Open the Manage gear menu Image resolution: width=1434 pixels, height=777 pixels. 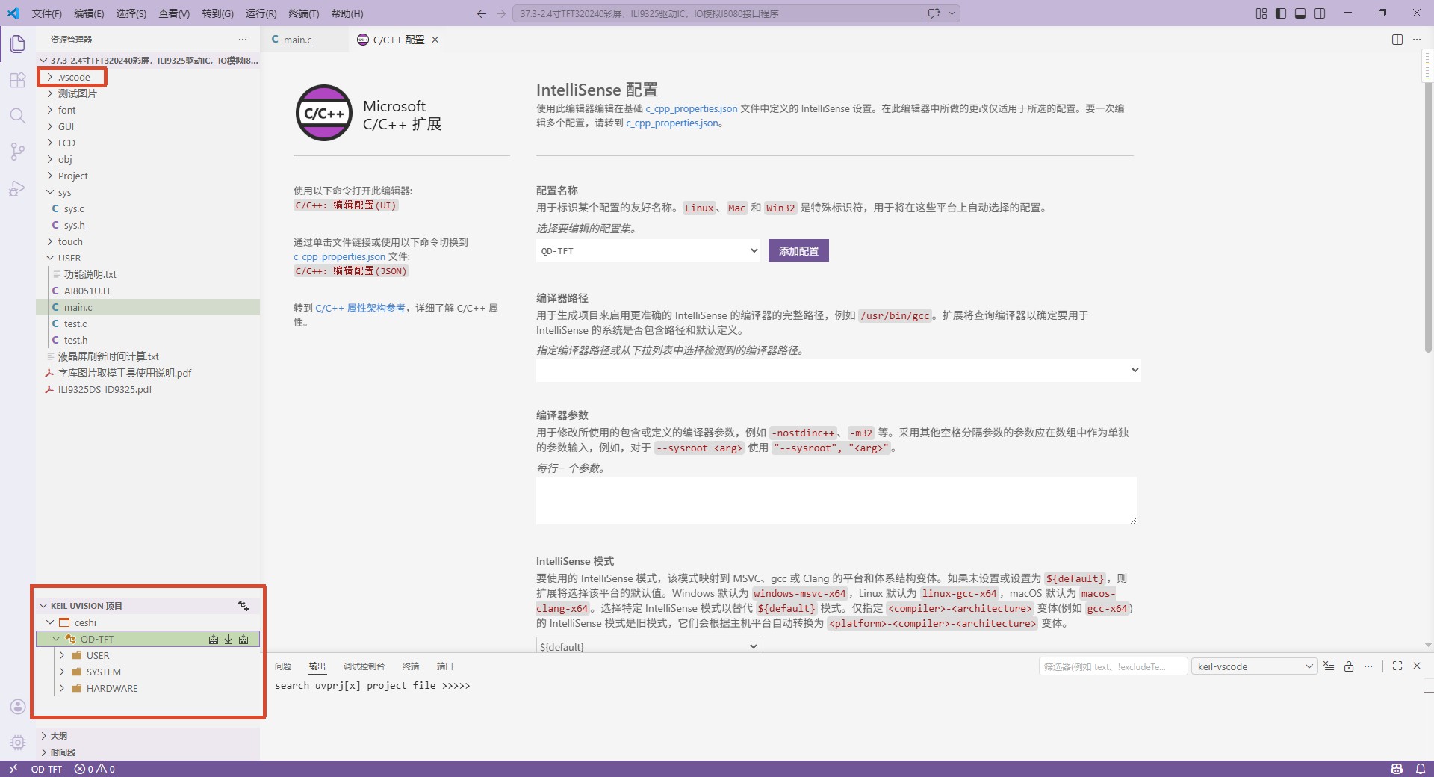[18, 743]
